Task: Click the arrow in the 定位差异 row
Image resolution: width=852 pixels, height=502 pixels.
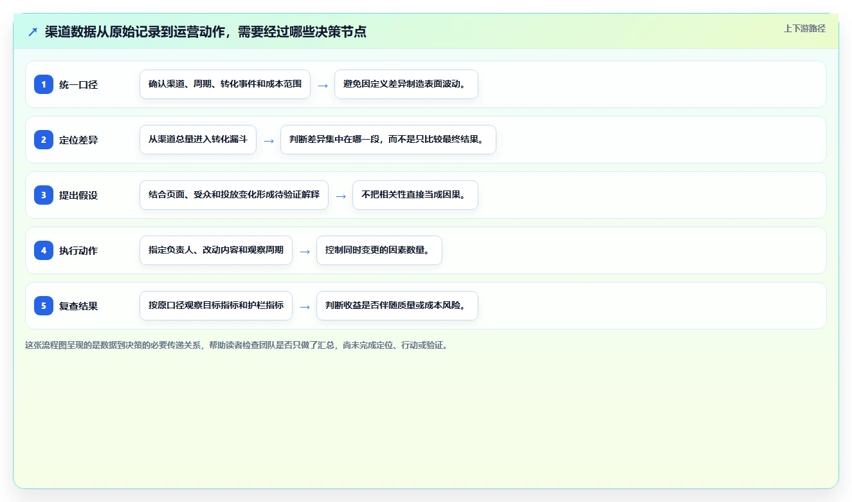Action: 269,140
